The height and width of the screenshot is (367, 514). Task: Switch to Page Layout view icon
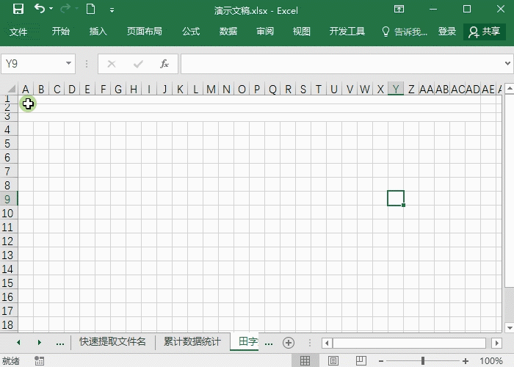(x=333, y=360)
